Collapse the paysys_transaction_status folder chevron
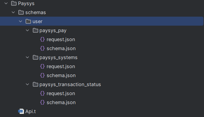Viewport: 204px width, 117px height. [x=27, y=84]
